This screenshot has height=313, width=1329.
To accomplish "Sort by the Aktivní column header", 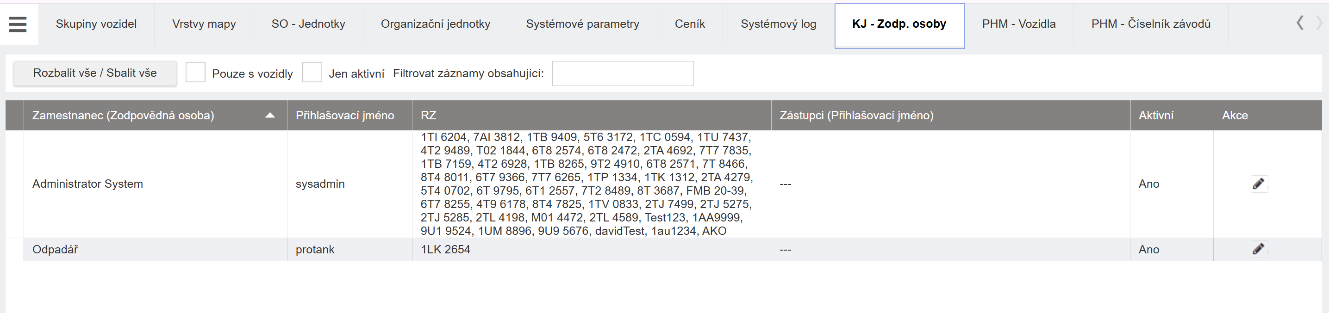I will tap(1156, 116).
